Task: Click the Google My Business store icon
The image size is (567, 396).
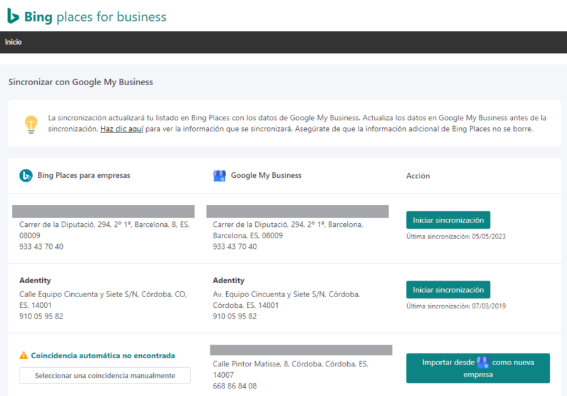Action: 219,176
